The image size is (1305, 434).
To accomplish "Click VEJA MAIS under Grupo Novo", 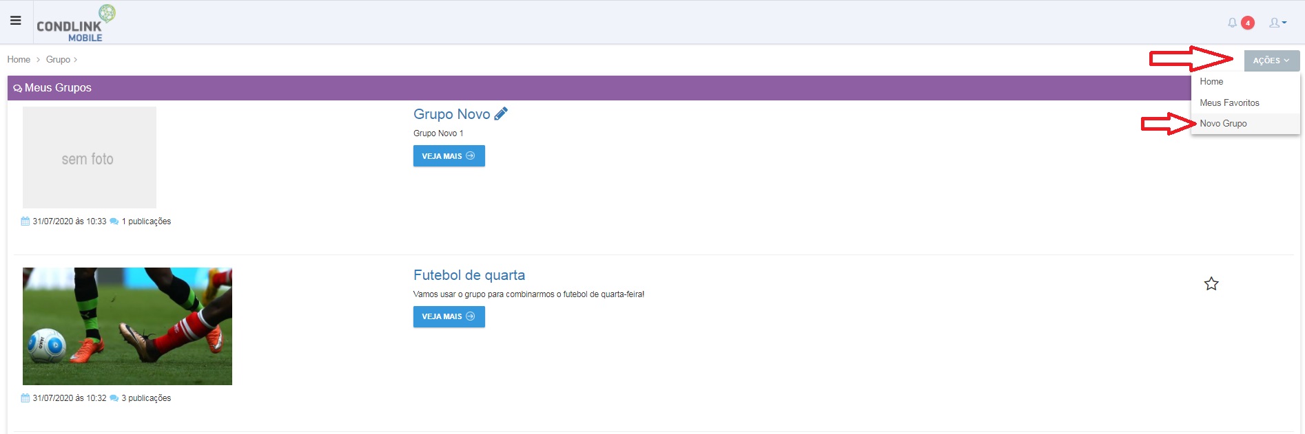I will [449, 156].
